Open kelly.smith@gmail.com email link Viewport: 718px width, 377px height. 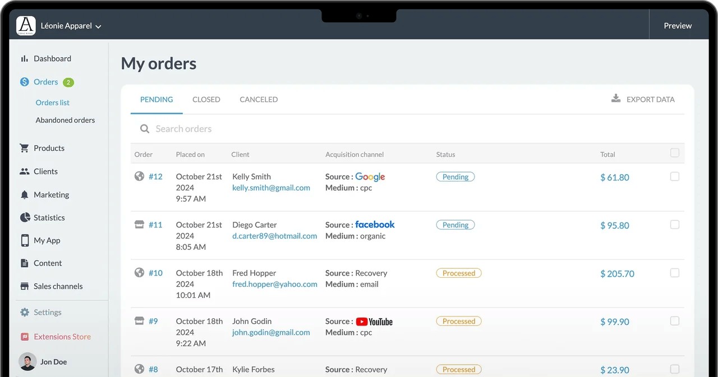pyautogui.click(x=271, y=188)
